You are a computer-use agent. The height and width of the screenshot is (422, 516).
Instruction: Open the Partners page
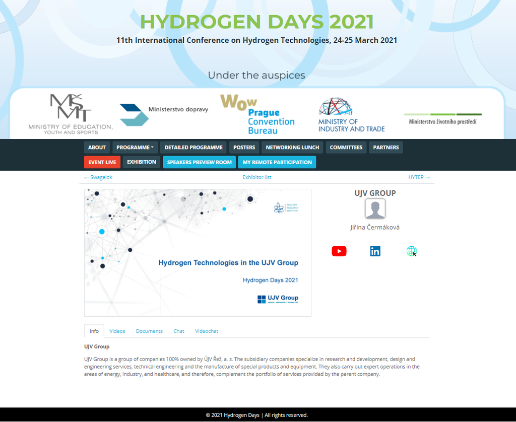click(x=385, y=148)
